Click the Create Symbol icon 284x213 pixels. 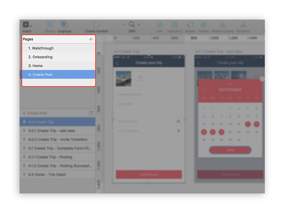96,24
